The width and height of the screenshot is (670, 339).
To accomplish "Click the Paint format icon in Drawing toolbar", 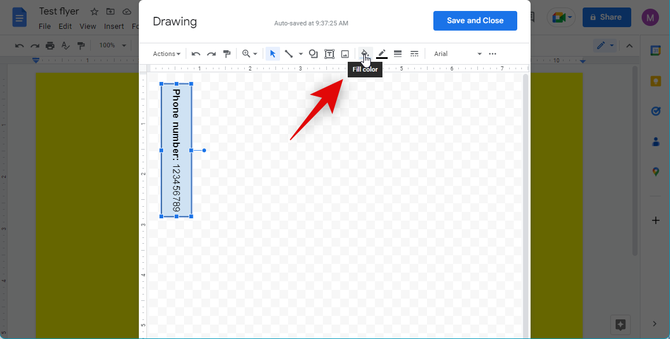I will coord(227,54).
